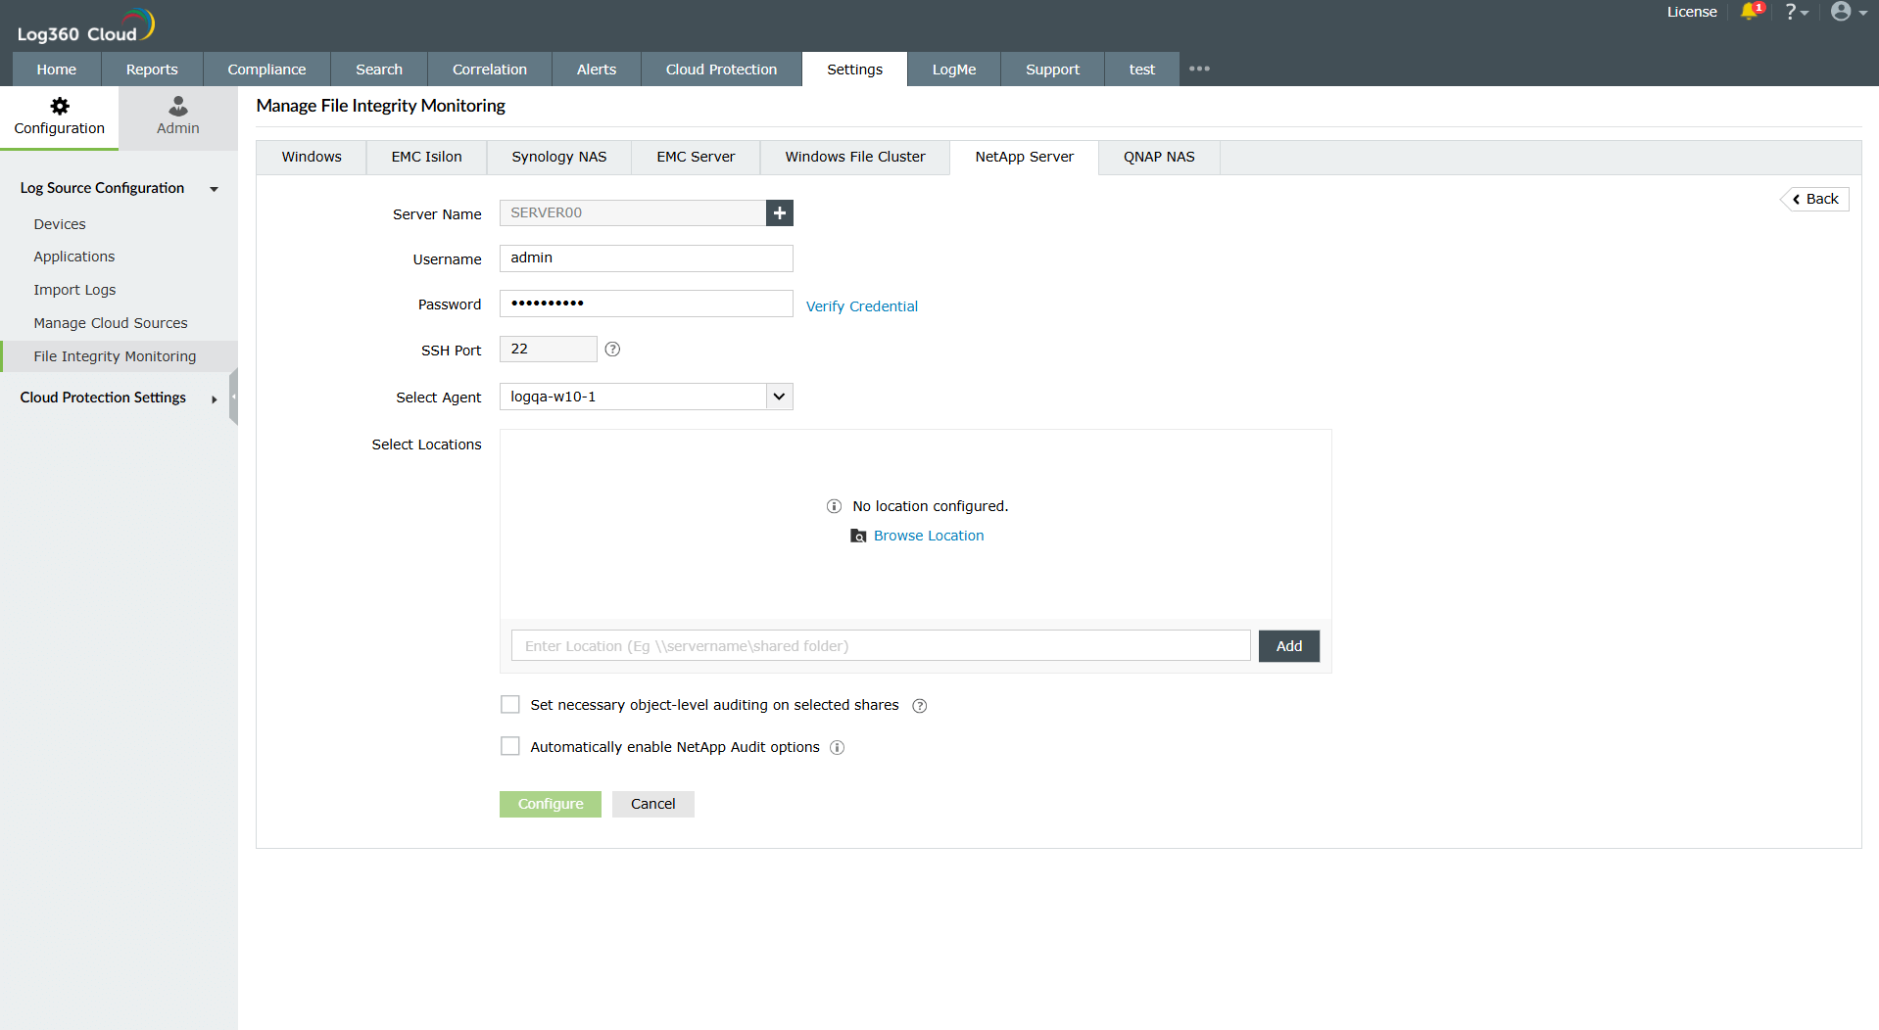Screen dimensions: 1879x1030
Task: Click the Browse Location folder icon
Action: click(x=858, y=536)
